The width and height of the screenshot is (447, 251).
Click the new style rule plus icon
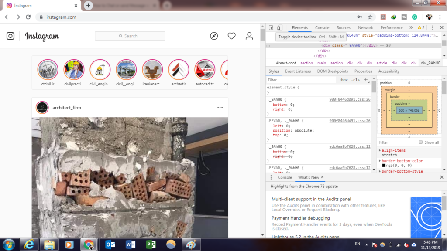click(366, 80)
